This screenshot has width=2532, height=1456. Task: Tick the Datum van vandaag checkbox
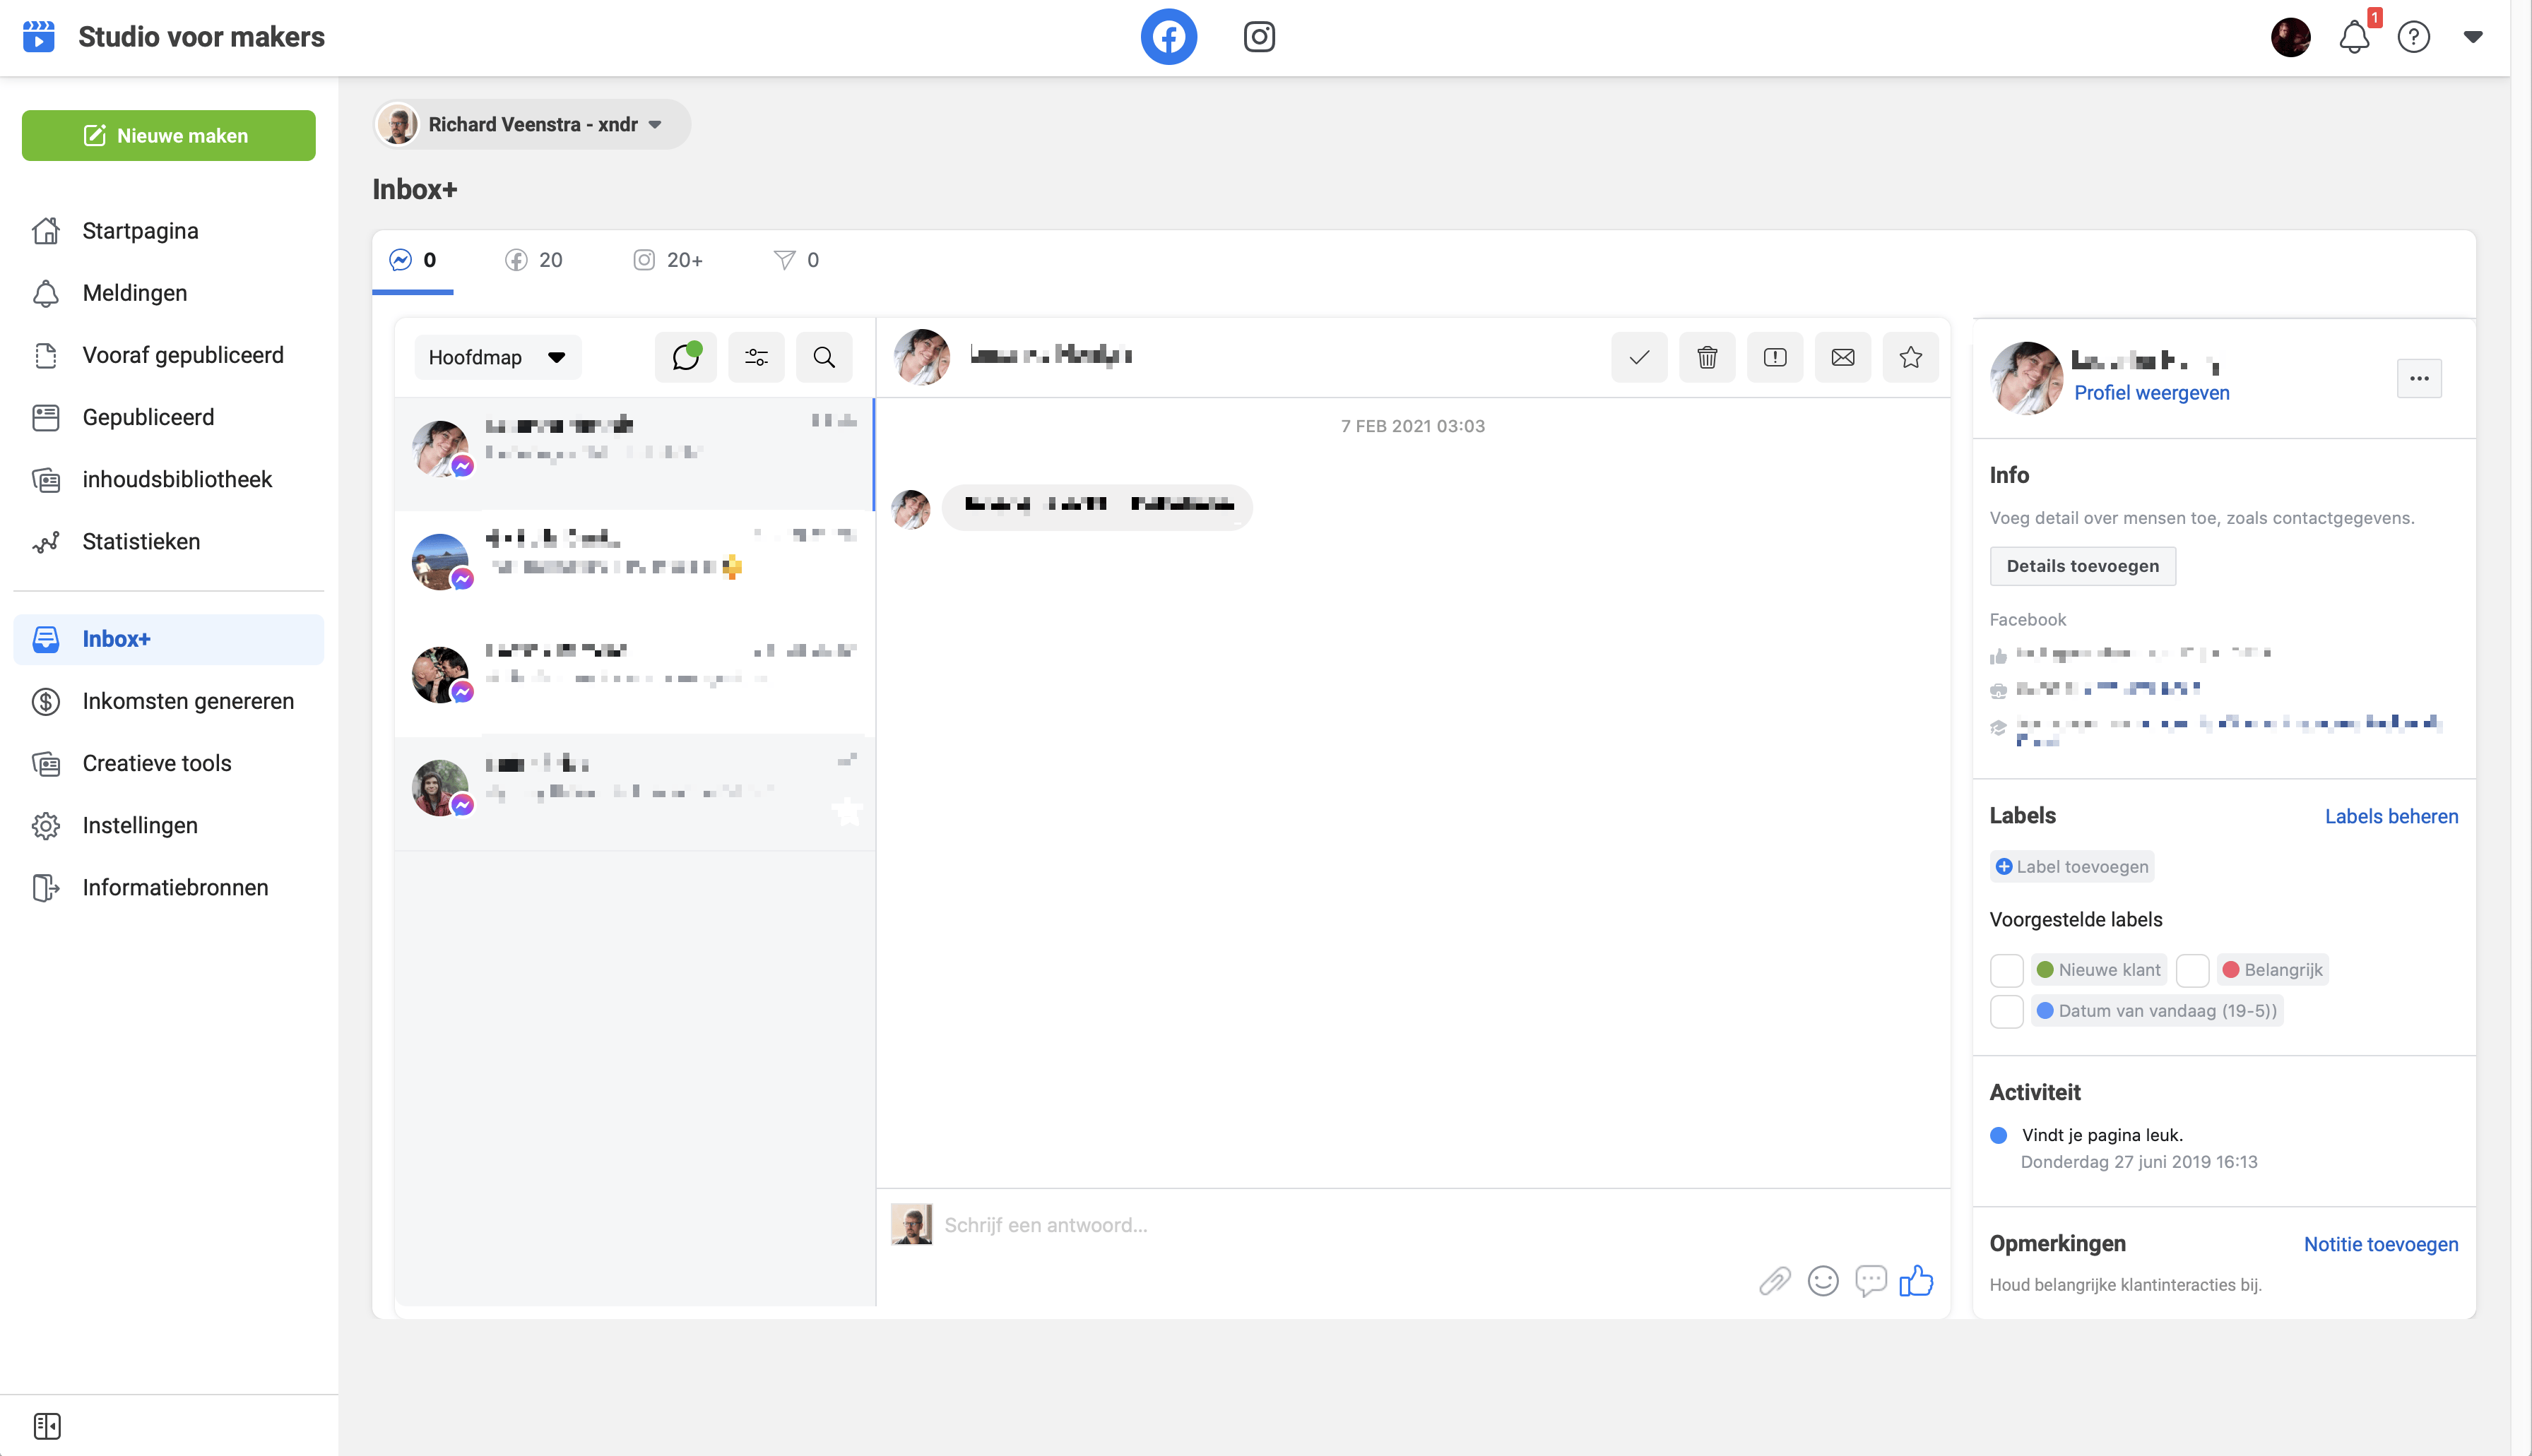2006,1011
